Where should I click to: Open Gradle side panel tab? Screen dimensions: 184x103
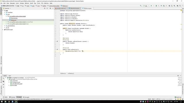[x=183, y=11]
